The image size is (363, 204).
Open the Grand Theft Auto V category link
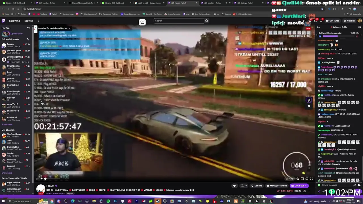56,194
